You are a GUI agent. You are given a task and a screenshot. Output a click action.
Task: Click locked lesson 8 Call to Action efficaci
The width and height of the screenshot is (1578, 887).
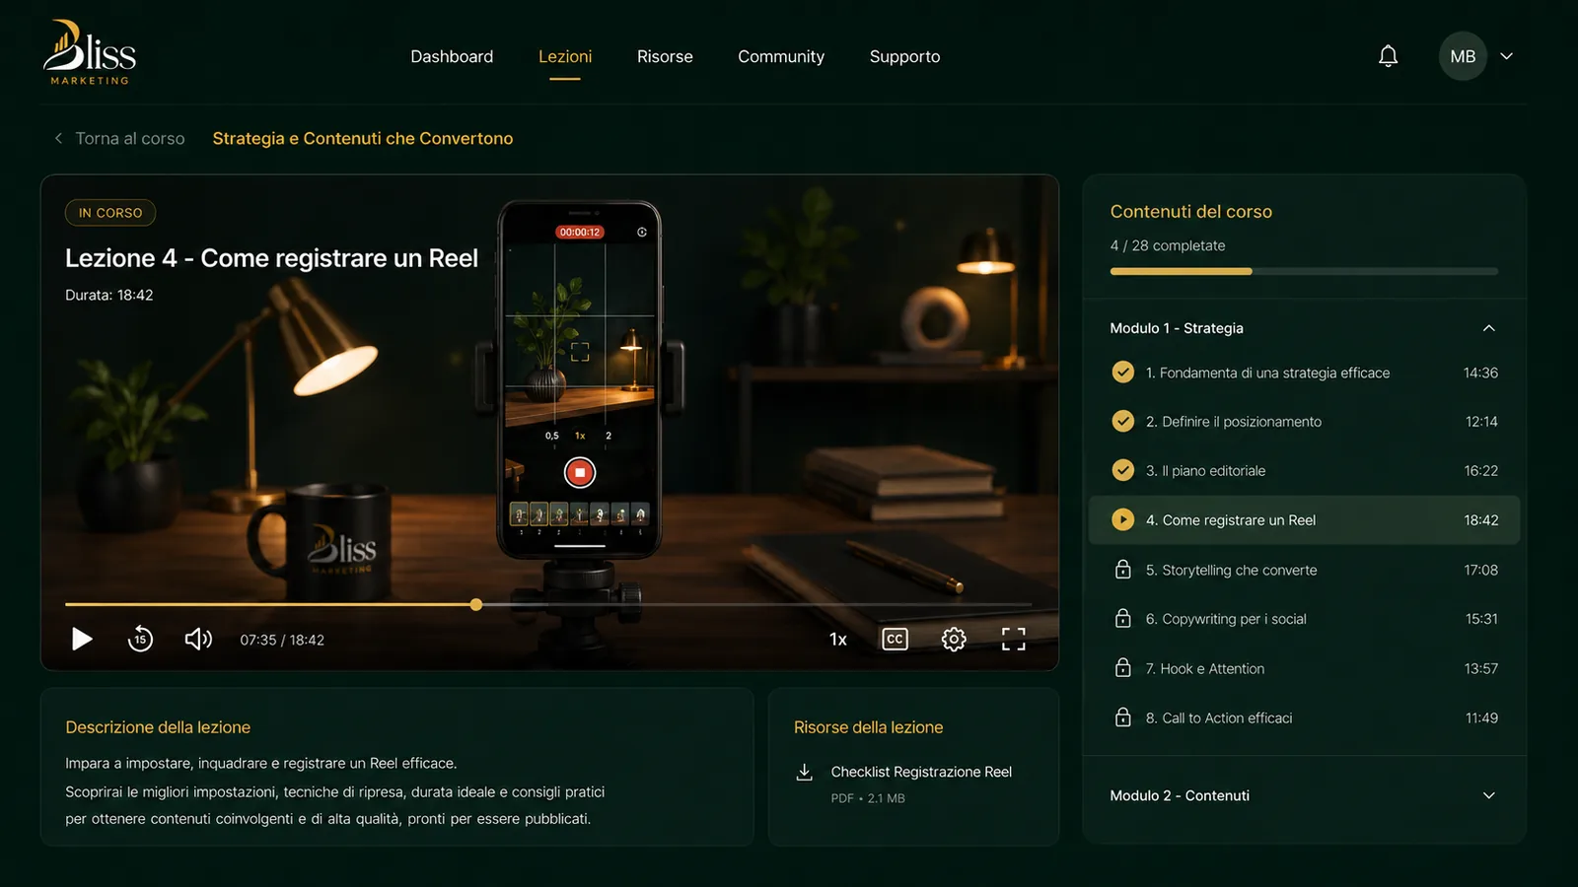click(x=1304, y=717)
